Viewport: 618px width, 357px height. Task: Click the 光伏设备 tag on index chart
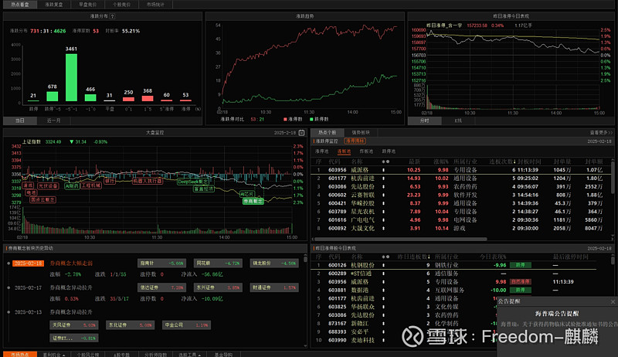pos(48,185)
